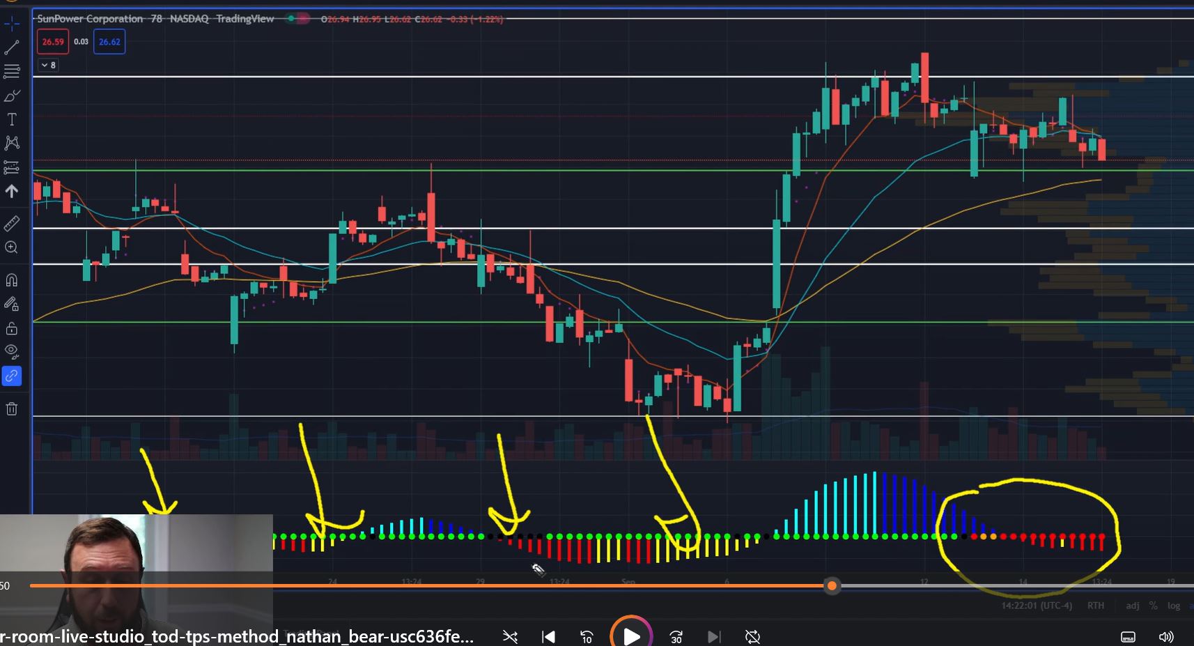Click the sell price 26.59 button

(x=52, y=41)
